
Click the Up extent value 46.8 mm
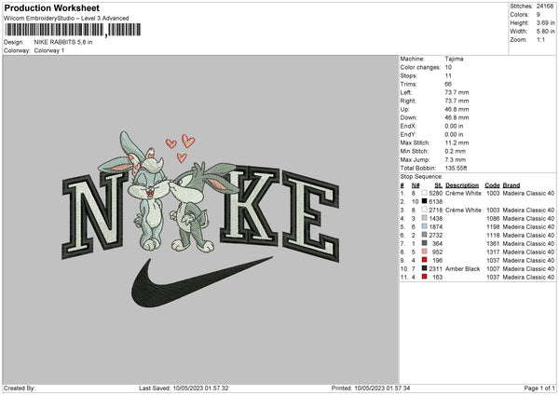457,109
